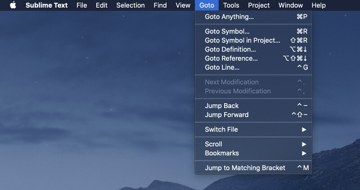Open the Selection menu
This screenshot has width=360, height=190.
[x=130, y=5]
